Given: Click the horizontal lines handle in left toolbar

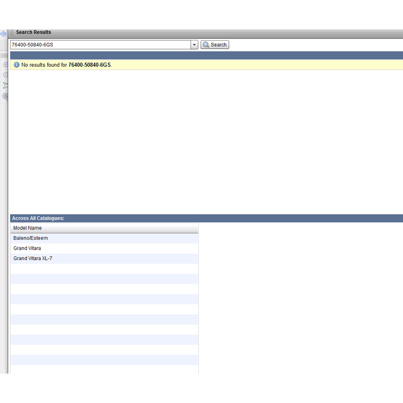Looking at the screenshot, I should [x=4, y=56].
